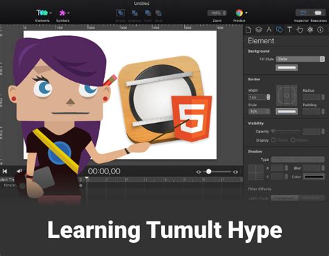
Task: Show the Inspector panel button
Action: coord(303,12)
